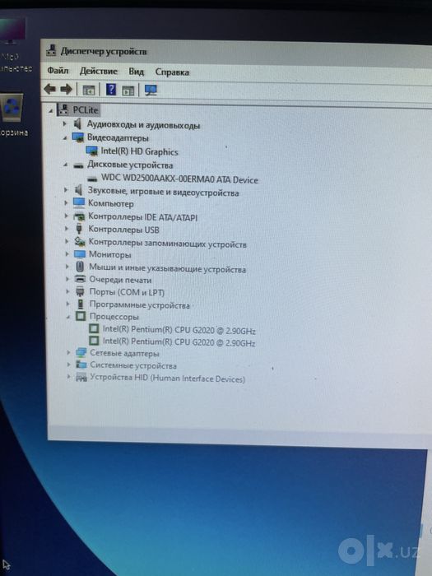The height and width of the screenshot is (576, 432).
Task: Open the Действие menu
Action: point(99,71)
